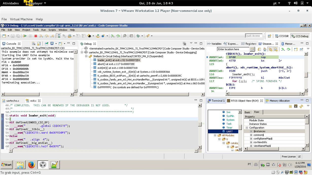Click the Vmplayer menu in top bar
The image size is (312, 175).
click(x=35, y=3)
